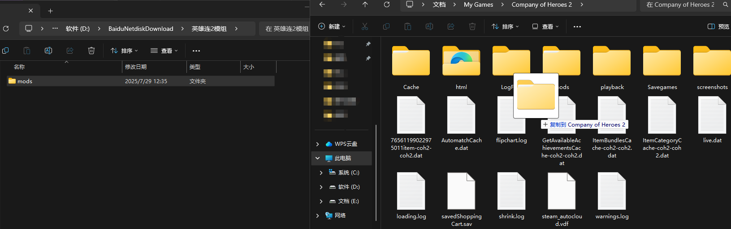Go back in the right Explorer window
Screen dimensions: 731x229
322,4
